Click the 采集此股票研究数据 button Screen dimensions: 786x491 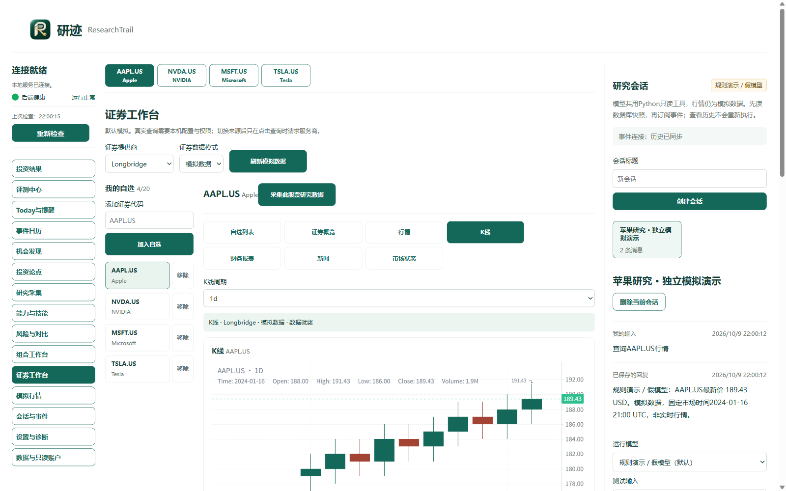[x=297, y=194]
